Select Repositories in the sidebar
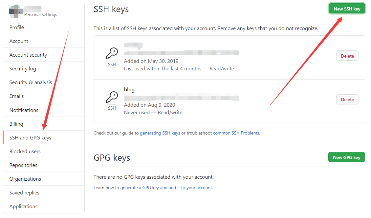 [44, 165]
